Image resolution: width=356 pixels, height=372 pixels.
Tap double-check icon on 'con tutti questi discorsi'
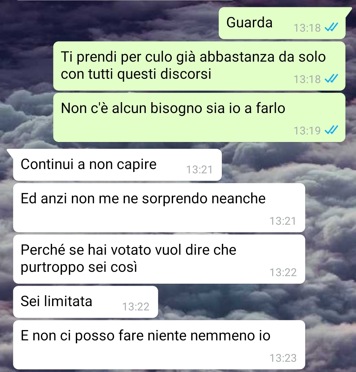point(331,78)
